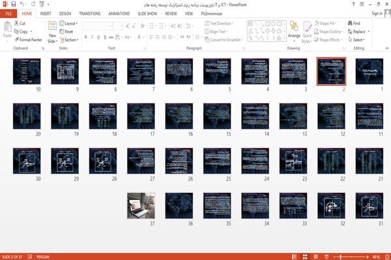391x260 pixels.
Task: Reset the slide layout
Action: tap(66, 31)
